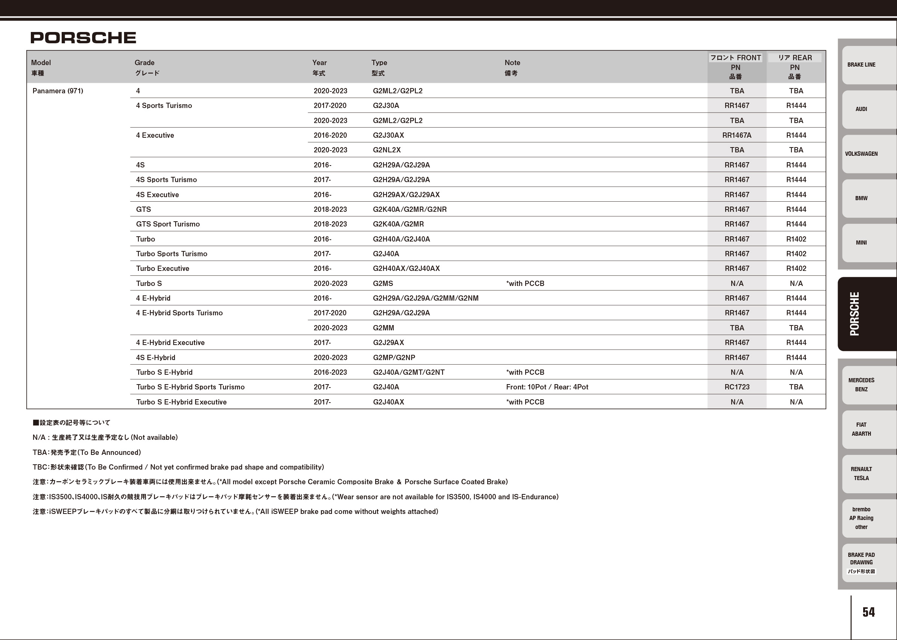
Task: Click the TBC To Be Confirmed legend line
Action: tap(178, 467)
